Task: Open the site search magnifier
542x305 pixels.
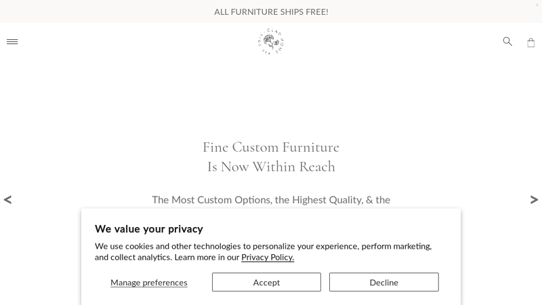Action: [x=507, y=41]
